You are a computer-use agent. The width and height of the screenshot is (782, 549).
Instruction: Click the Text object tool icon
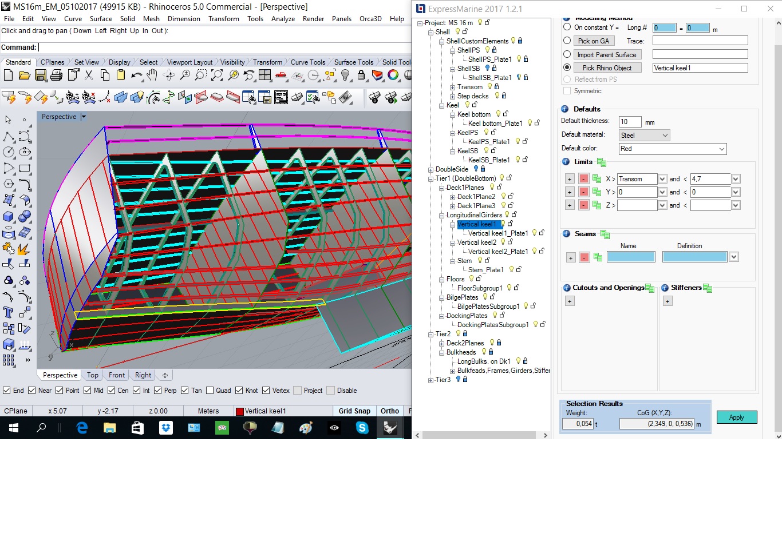click(9, 312)
